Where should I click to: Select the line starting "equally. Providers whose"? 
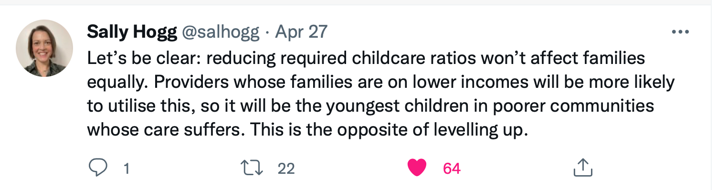pos(381,82)
